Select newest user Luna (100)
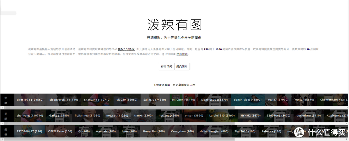 coord(129,131)
